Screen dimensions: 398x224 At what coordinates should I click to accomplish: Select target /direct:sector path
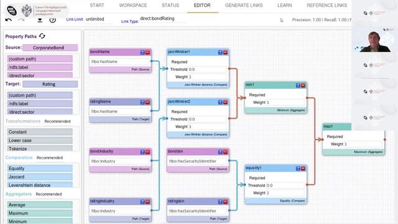tap(40, 111)
